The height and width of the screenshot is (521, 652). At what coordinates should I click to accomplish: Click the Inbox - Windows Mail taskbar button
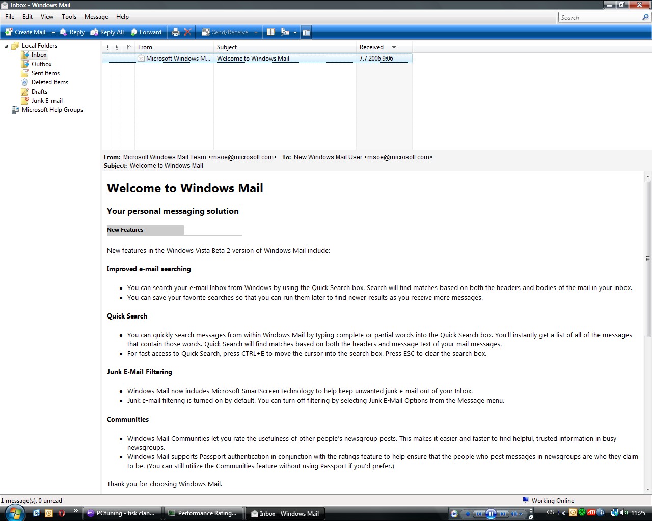[x=286, y=513]
